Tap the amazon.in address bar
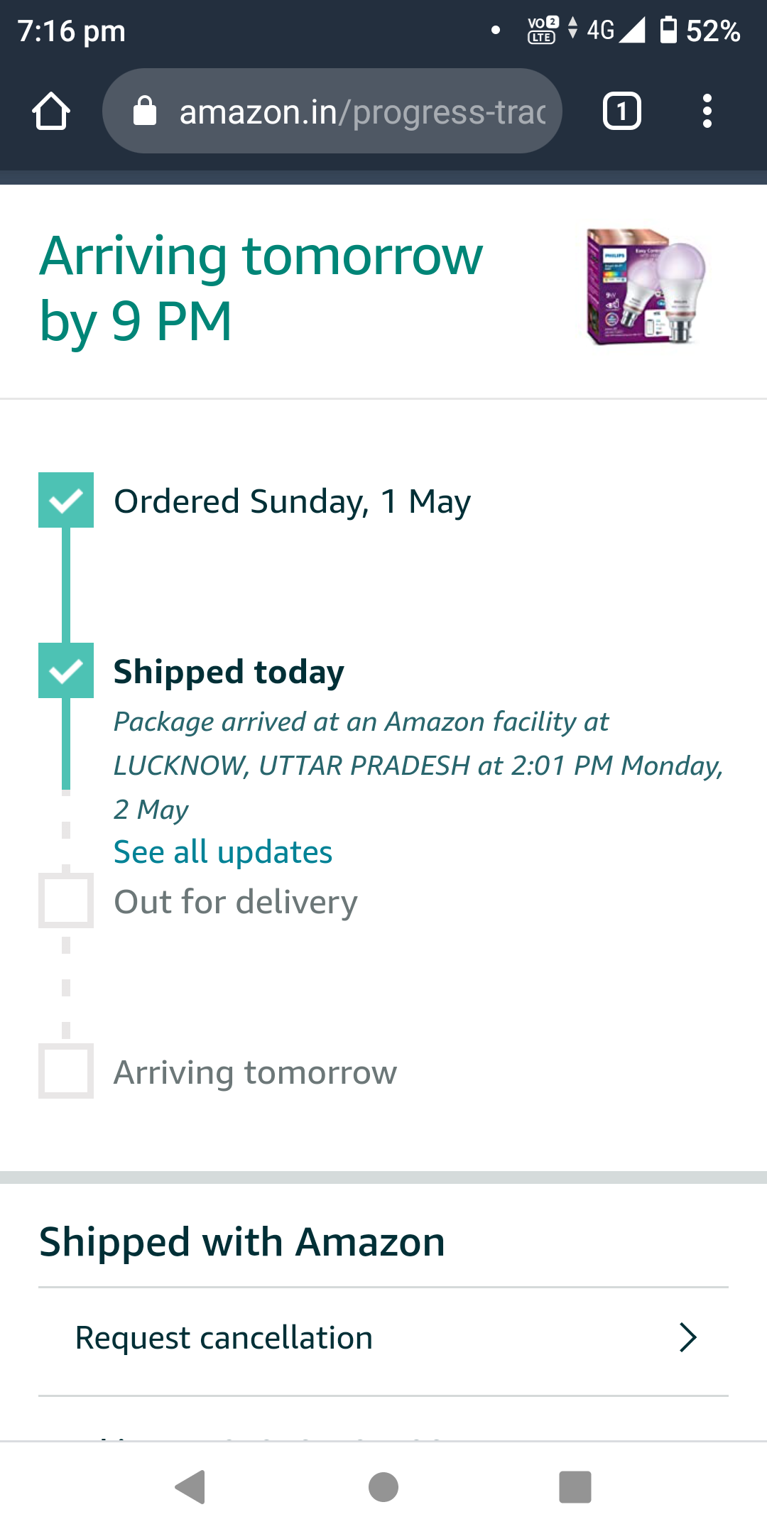This screenshot has height=1534, width=767. [x=362, y=111]
